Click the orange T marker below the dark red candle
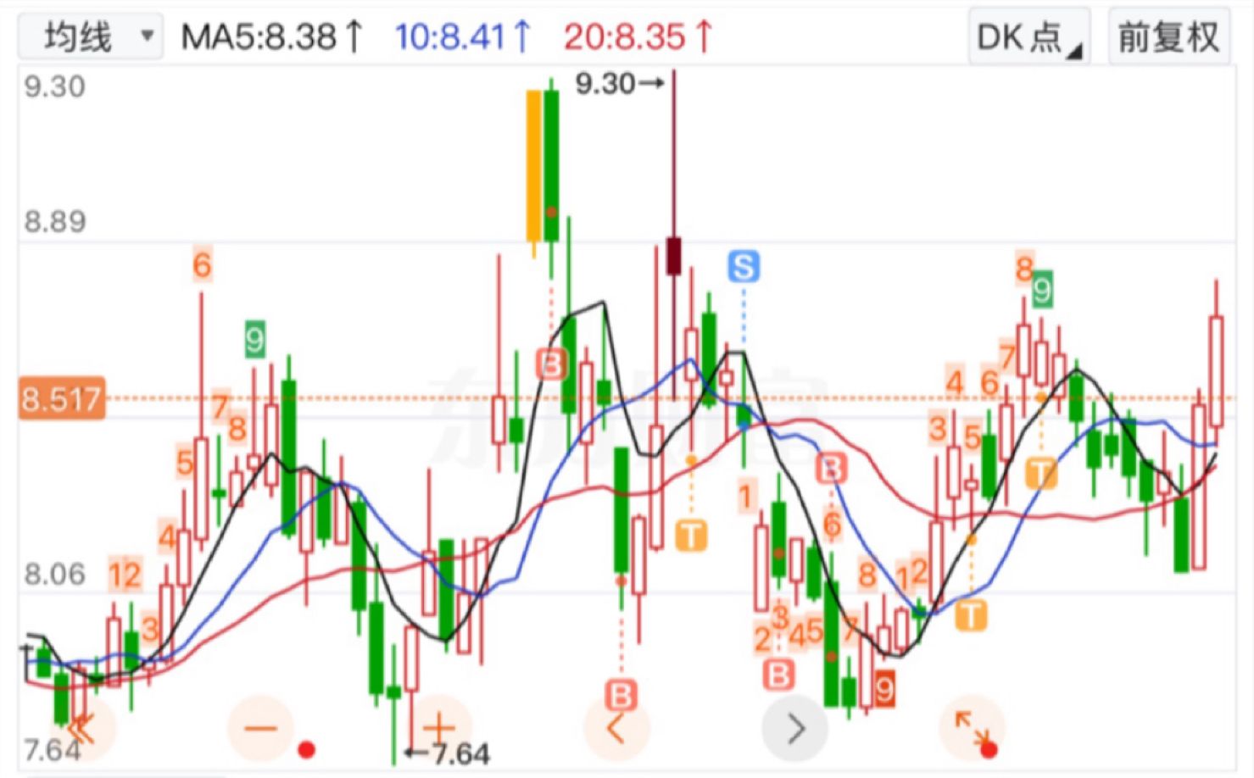The height and width of the screenshot is (778, 1254). tap(691, 536)
